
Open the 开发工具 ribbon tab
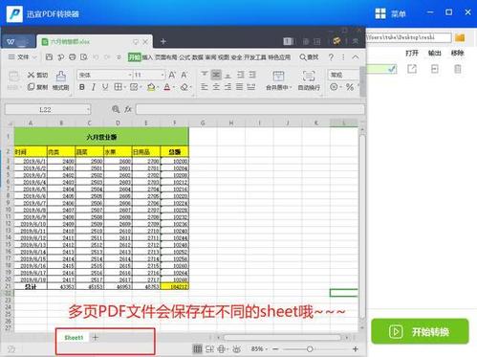(255, 57)
